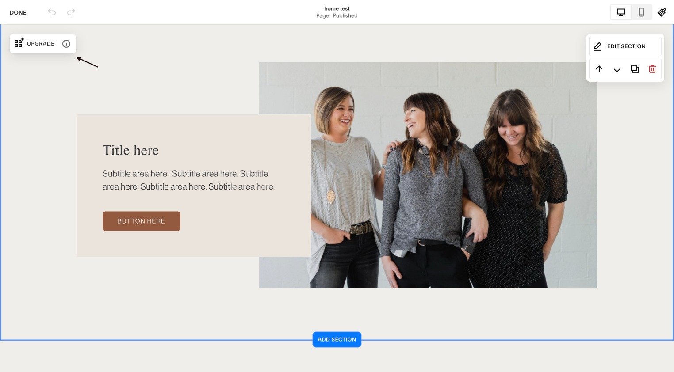
Task: Switch to mobile preview view
Action: coord(641,12)
